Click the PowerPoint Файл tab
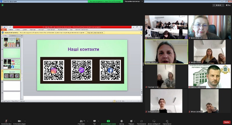This screenshot has width=232, height=125. click(x=3, y=30)
